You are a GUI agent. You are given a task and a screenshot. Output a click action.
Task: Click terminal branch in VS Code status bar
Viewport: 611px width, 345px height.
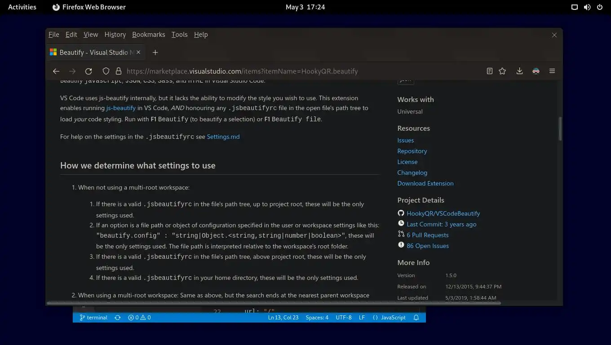click(93, 318)
